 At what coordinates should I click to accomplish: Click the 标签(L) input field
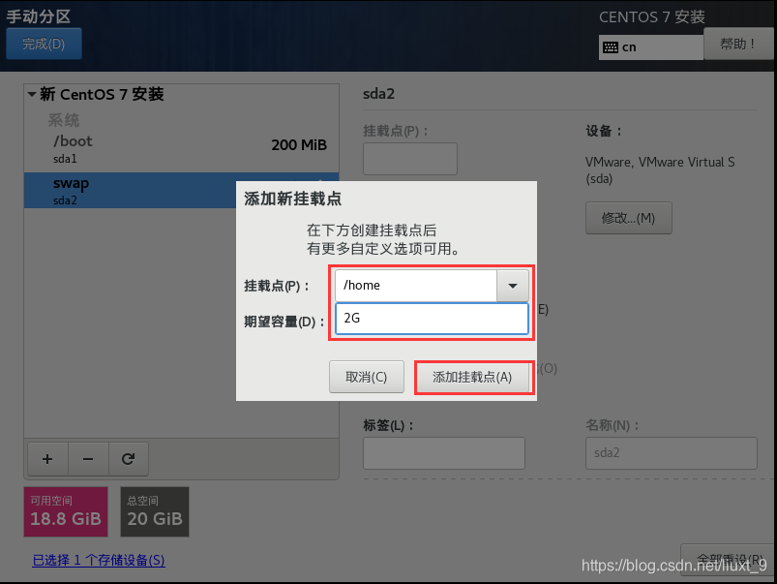(x=443, y=452)
